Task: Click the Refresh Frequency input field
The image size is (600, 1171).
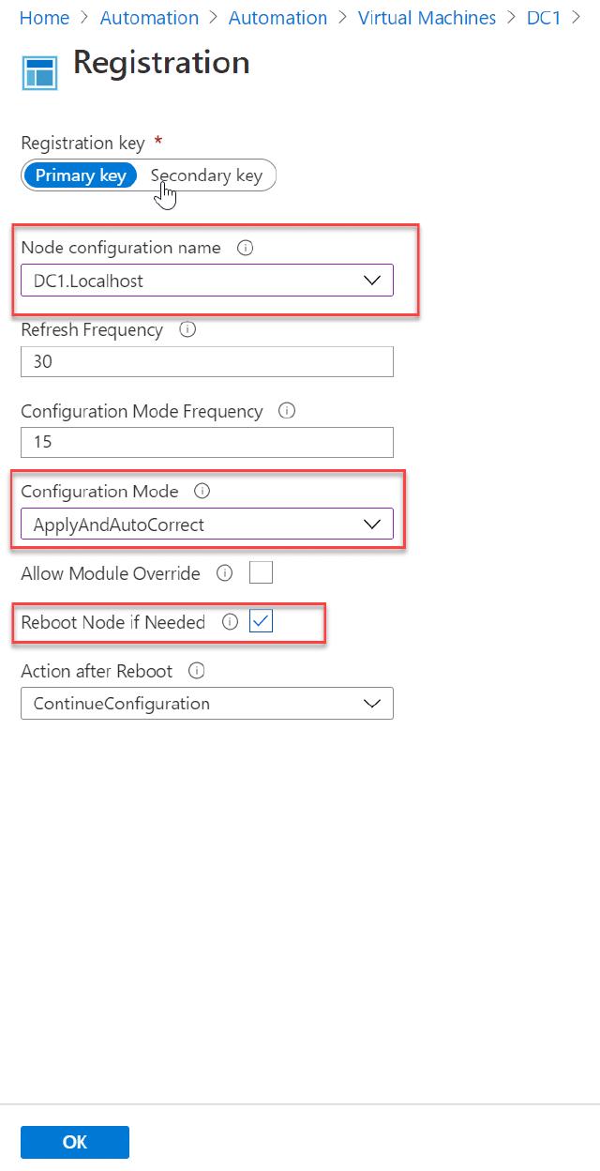Action: 206,361
